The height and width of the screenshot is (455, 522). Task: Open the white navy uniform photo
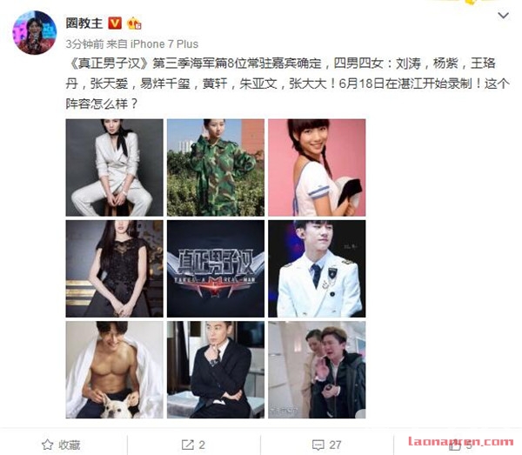pyautogui.click(x=317, y=269)
